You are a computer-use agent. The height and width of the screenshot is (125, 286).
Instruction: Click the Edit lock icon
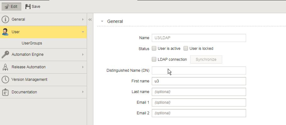[x=7, y=7]
